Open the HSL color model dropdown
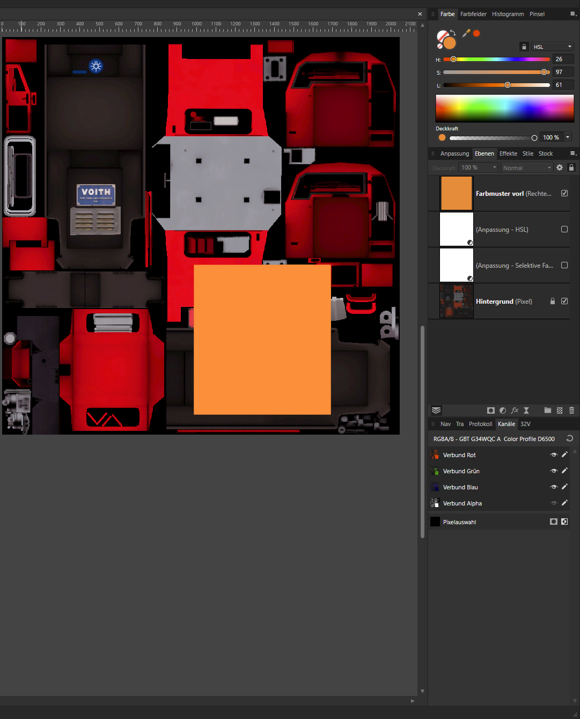This screenshot has width=580, height=719. (553, 47)
